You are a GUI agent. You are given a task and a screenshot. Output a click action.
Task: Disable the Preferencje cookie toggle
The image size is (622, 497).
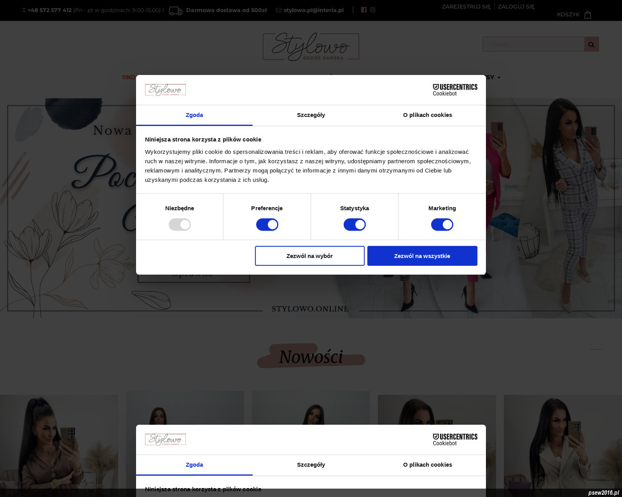click(267, 224)
